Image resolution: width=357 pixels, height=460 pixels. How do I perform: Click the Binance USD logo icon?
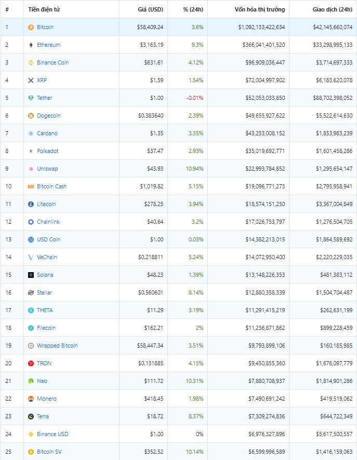pyautogui.click(x=31, y=434)
